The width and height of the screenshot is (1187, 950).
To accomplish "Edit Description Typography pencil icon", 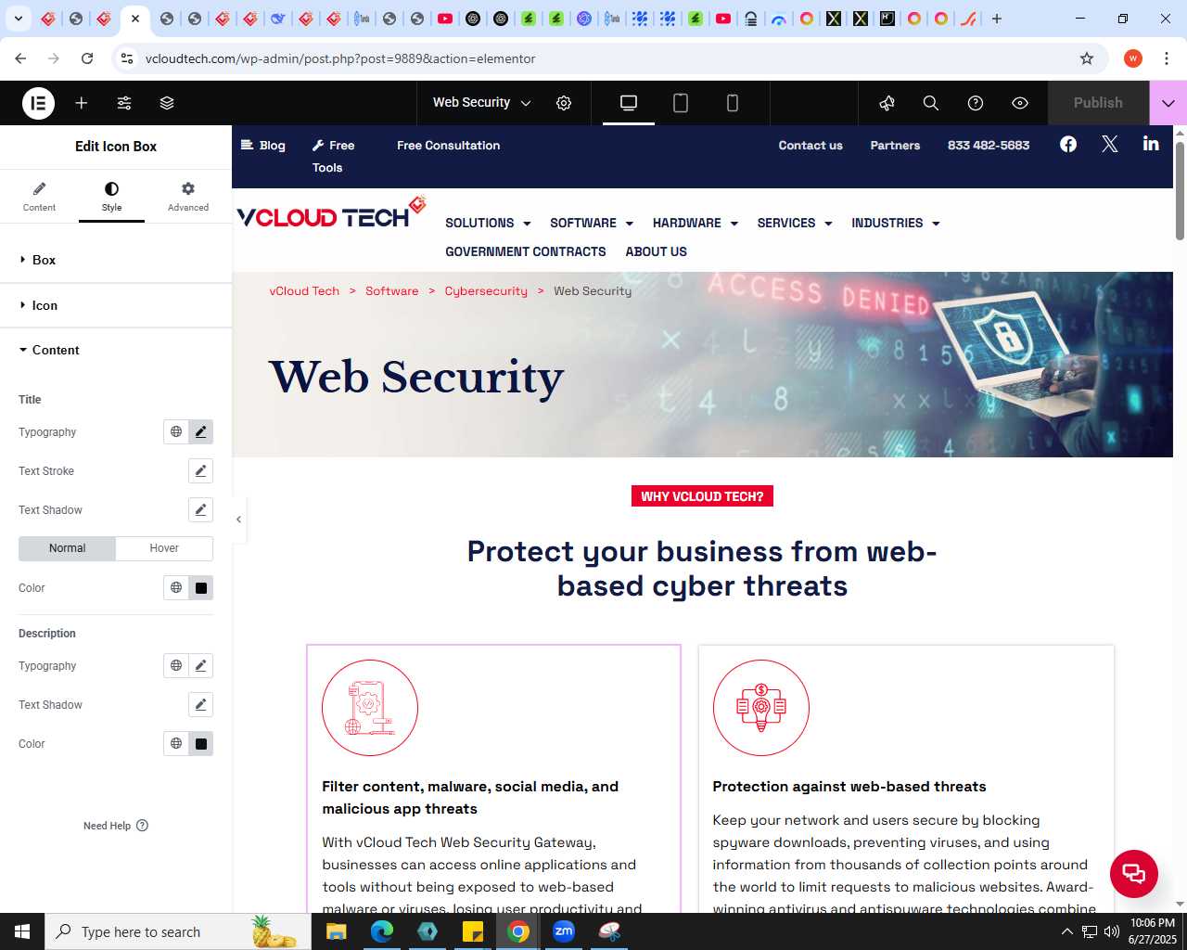I will (x=200, y=665).
